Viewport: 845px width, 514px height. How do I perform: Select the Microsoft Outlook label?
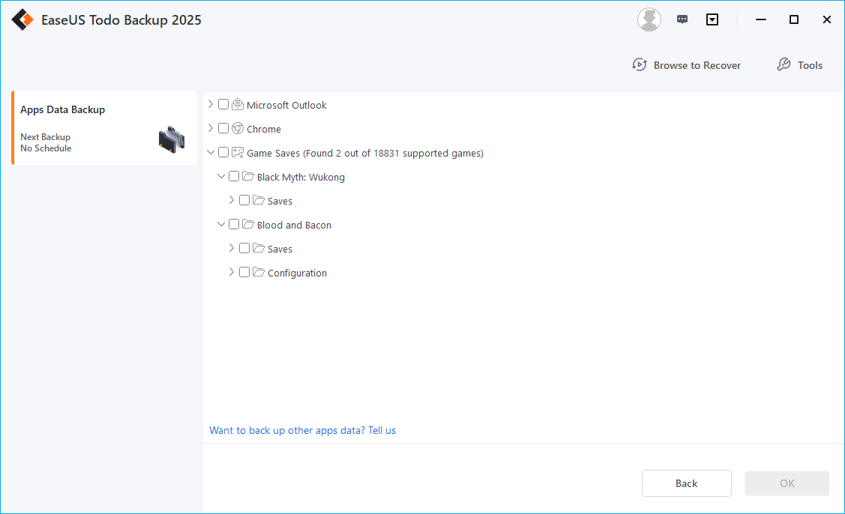[x=286, y=105]
